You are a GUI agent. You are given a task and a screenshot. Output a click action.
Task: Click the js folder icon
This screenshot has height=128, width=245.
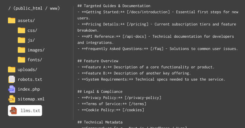click(21, 40)
